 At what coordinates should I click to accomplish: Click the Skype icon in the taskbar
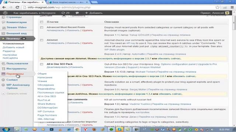[119, 129]
